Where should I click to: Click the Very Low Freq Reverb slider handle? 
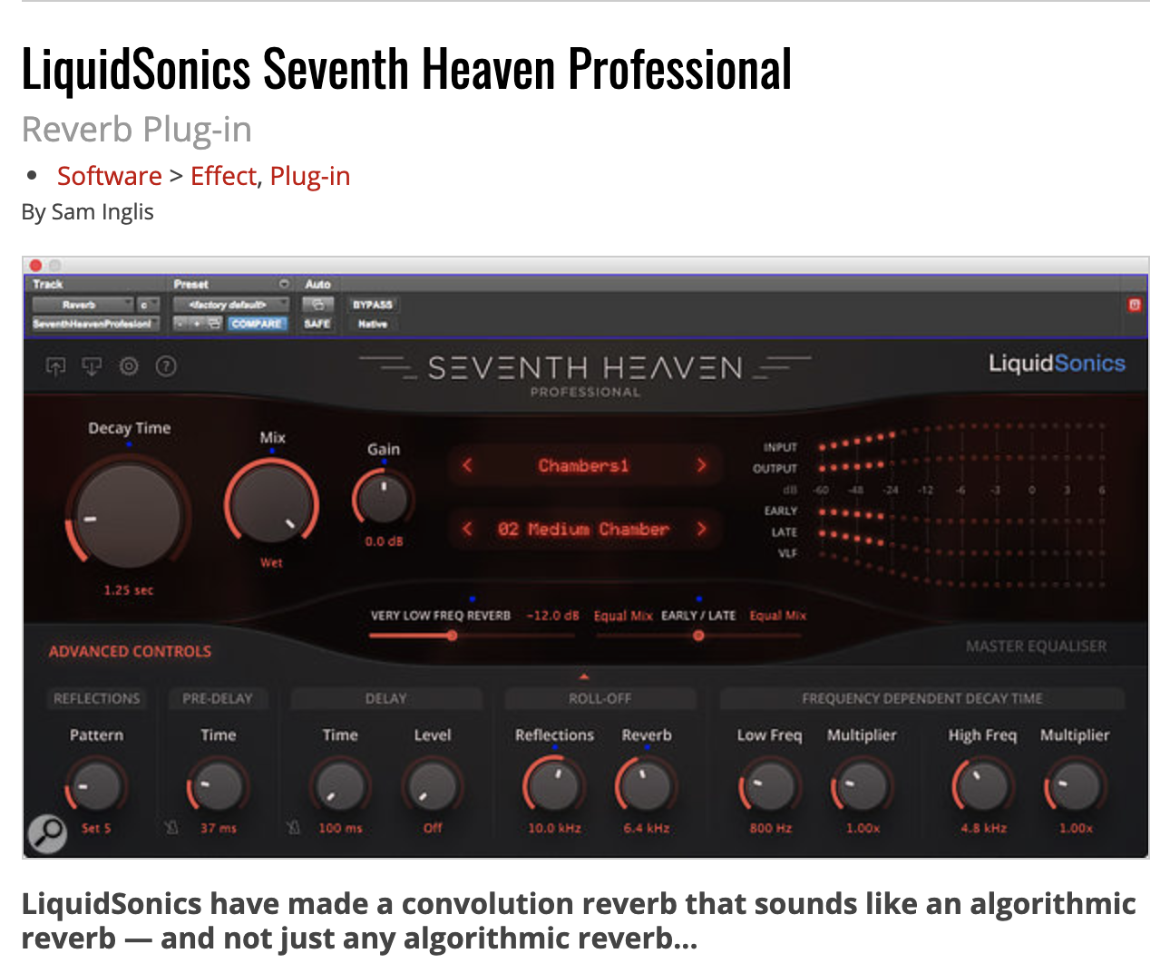coord(452,636)
